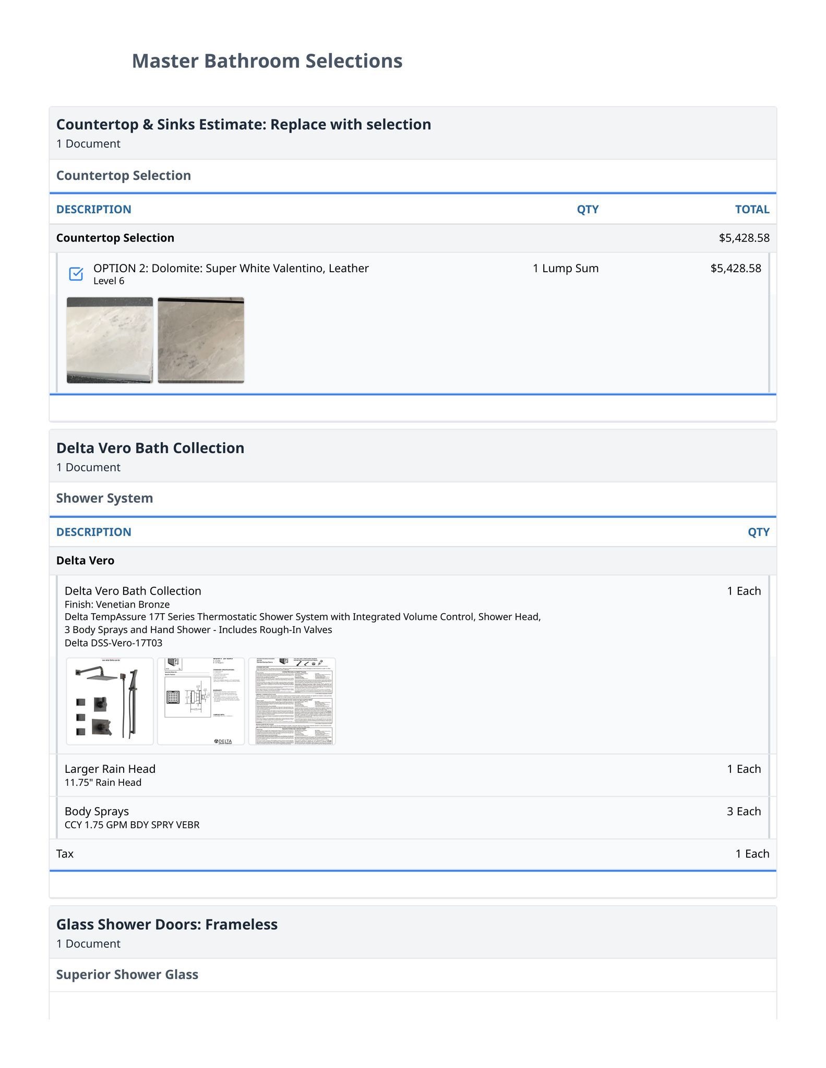Click the bold Countertop Selection group row

[115, 238]
